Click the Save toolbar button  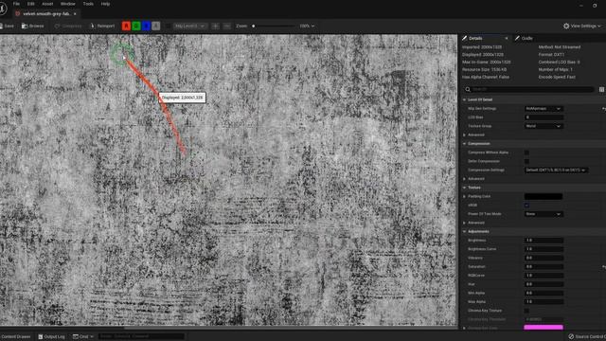[x=7, y=26]
